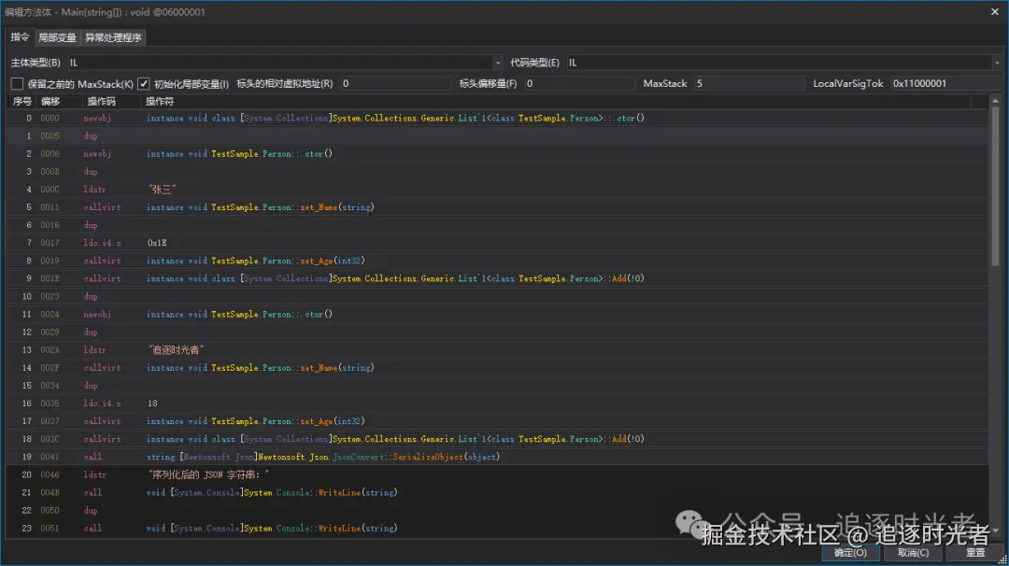Click the 序号 column header
Image resolution: width=1009 pixels, height=566 pixels.
point(21,101)
